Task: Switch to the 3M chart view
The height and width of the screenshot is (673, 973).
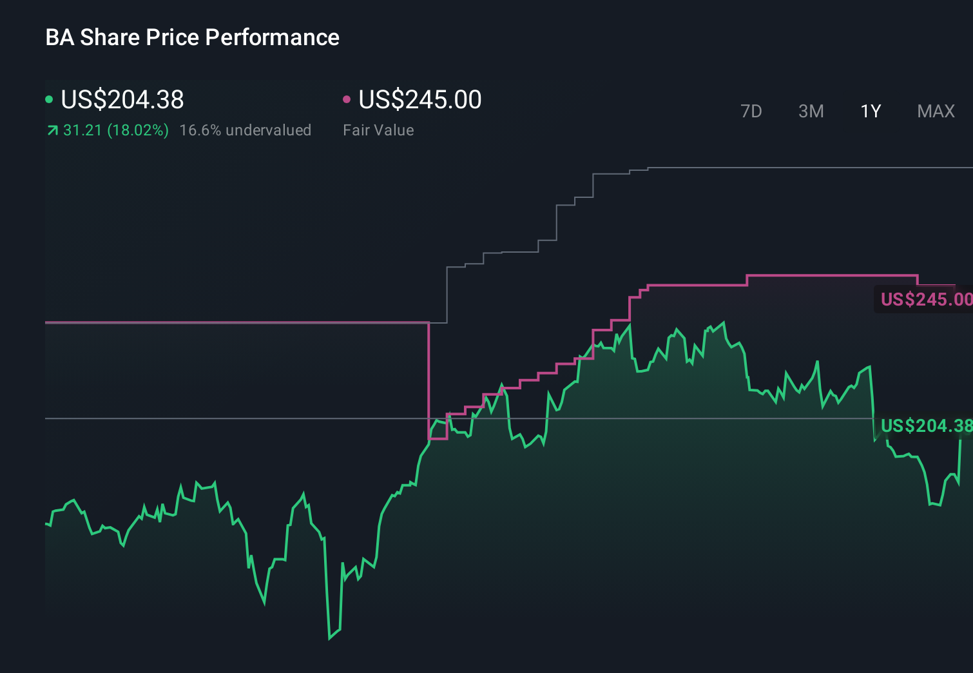Action: point(811,111)
